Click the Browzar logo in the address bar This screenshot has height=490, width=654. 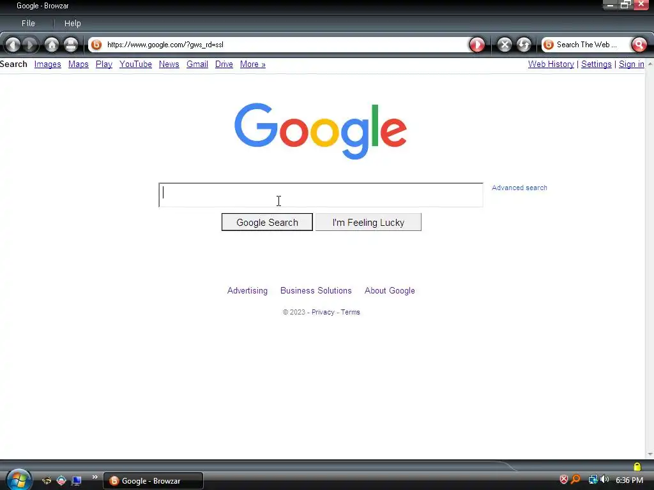click(x=96, y=45)
